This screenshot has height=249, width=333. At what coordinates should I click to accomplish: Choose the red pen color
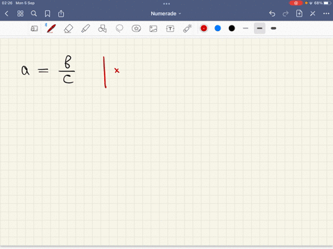pyautogui.click(x=204, y=28)
